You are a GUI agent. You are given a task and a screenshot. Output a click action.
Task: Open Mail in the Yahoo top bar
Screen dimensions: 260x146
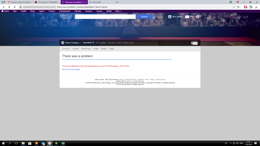[x=15, y=11]
